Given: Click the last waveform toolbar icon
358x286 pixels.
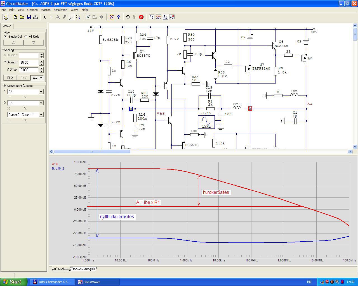Looking at the screenshot, I should (172, 17).
